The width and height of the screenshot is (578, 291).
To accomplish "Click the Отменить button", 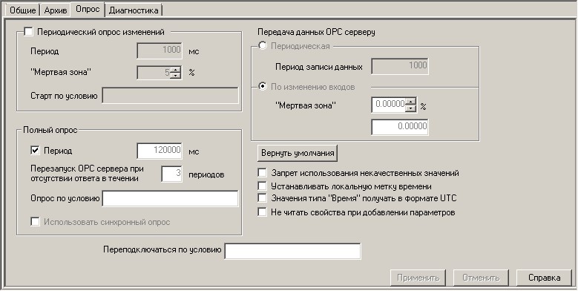I will tap(481, 278).
